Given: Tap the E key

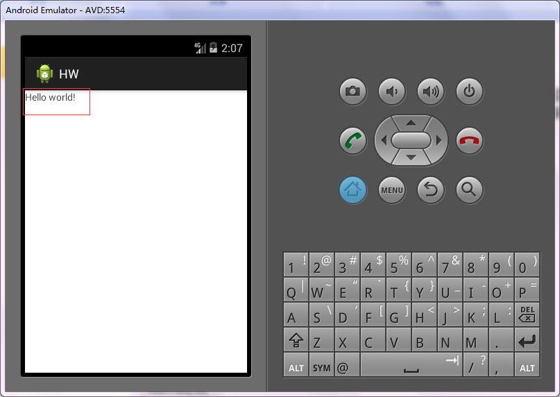Looking at the screenshot, I should tap(347, 289).
